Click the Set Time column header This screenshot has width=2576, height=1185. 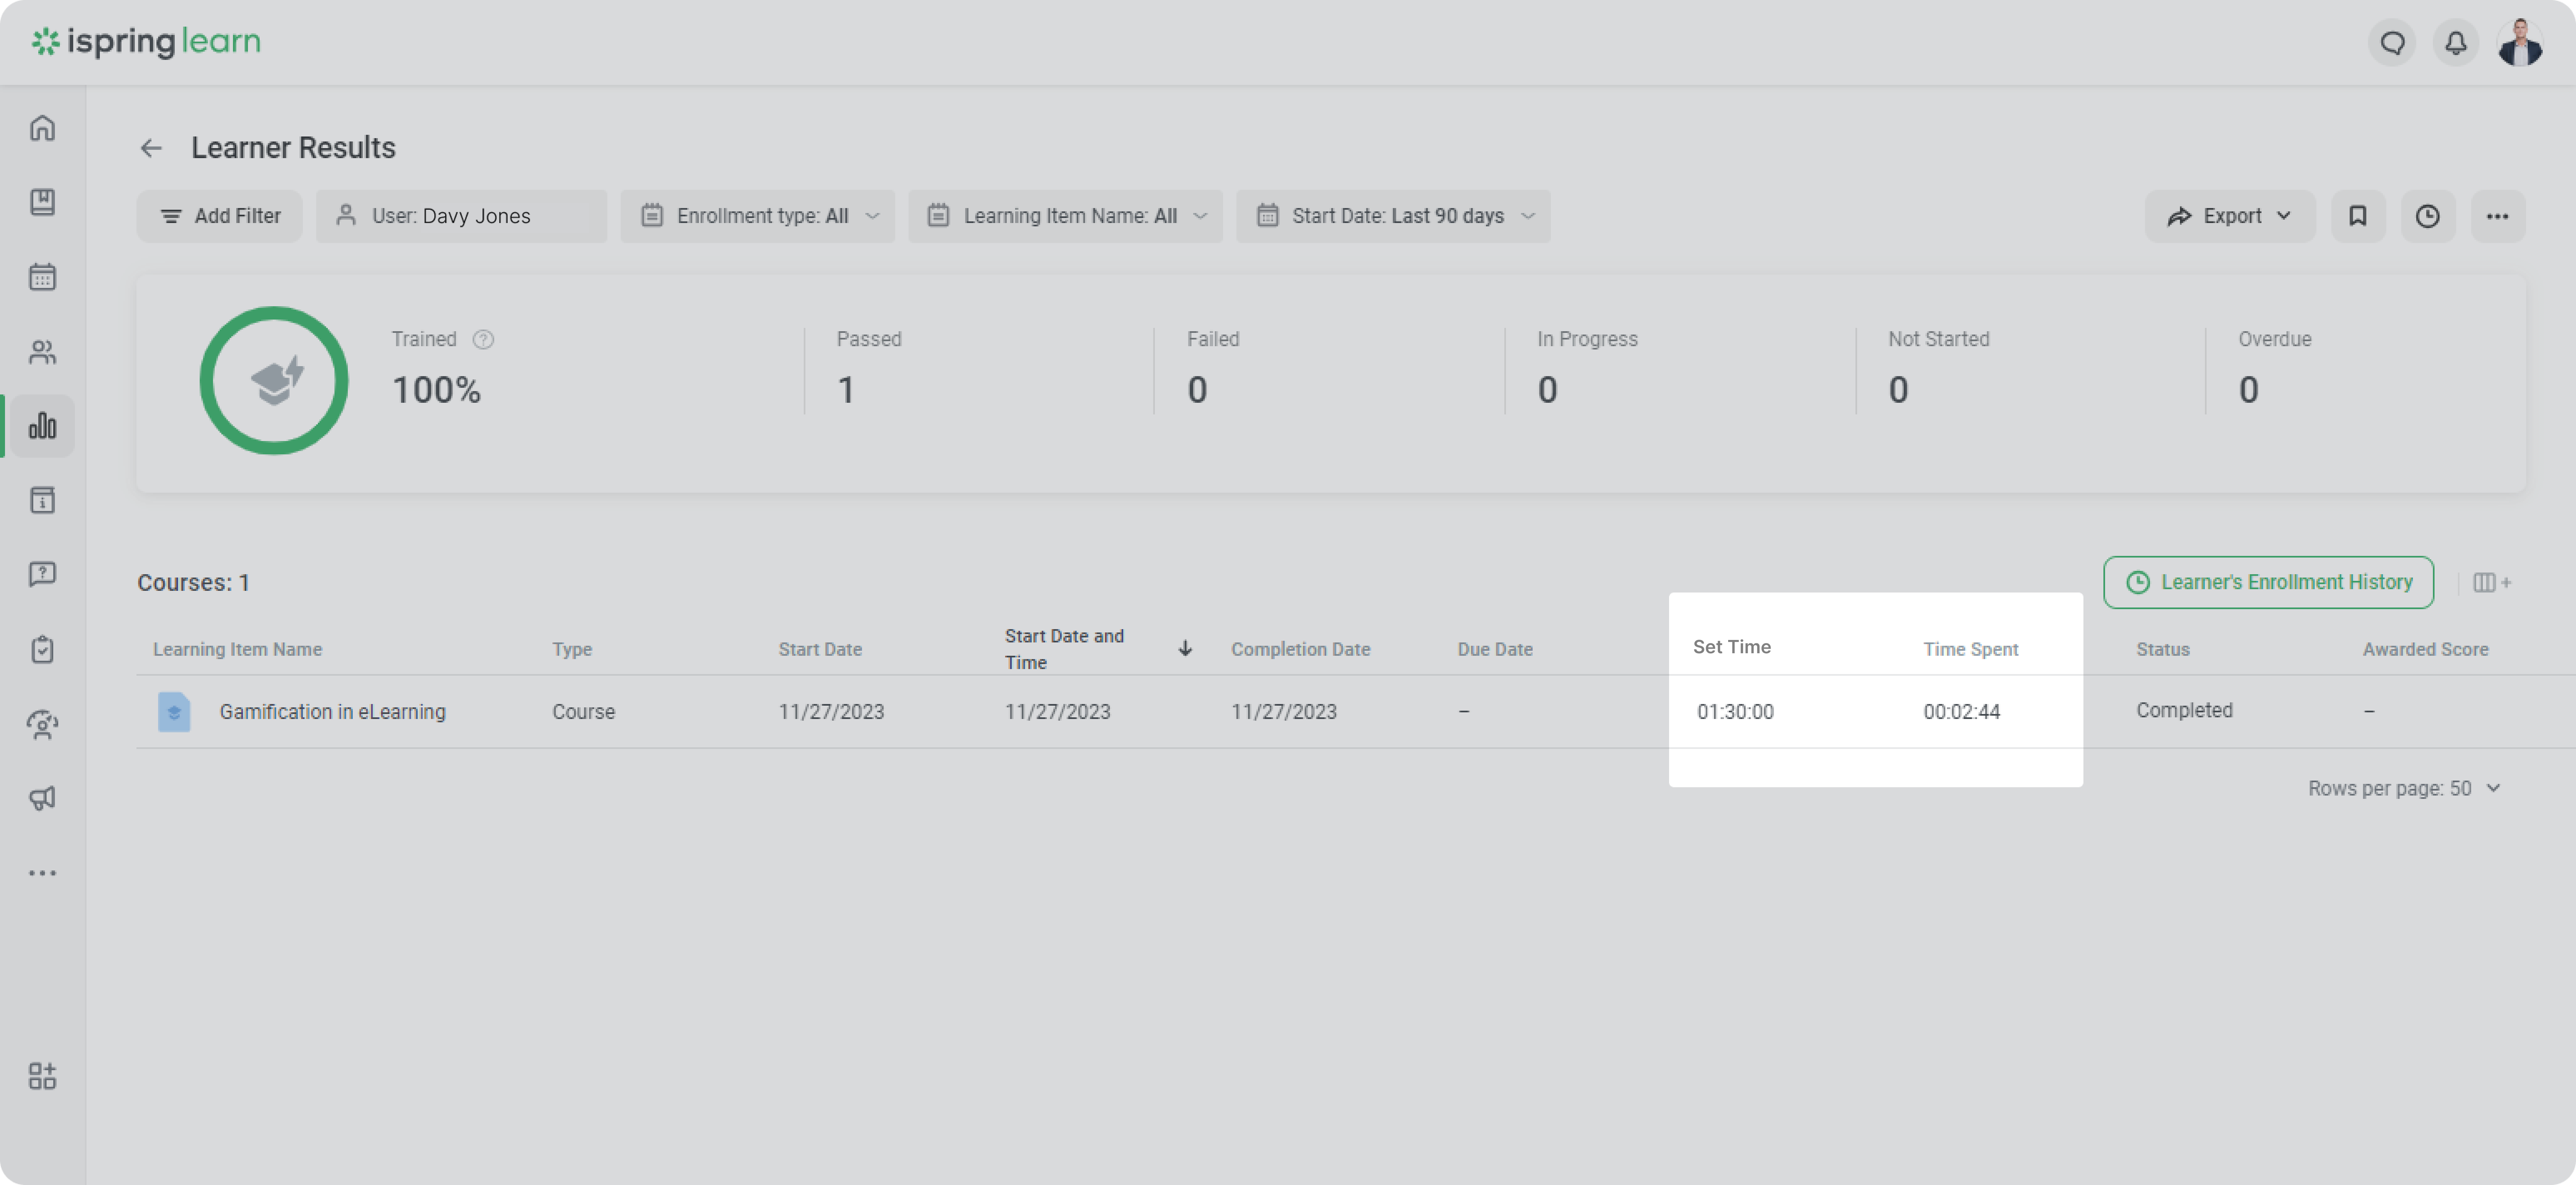(1731, 648)
